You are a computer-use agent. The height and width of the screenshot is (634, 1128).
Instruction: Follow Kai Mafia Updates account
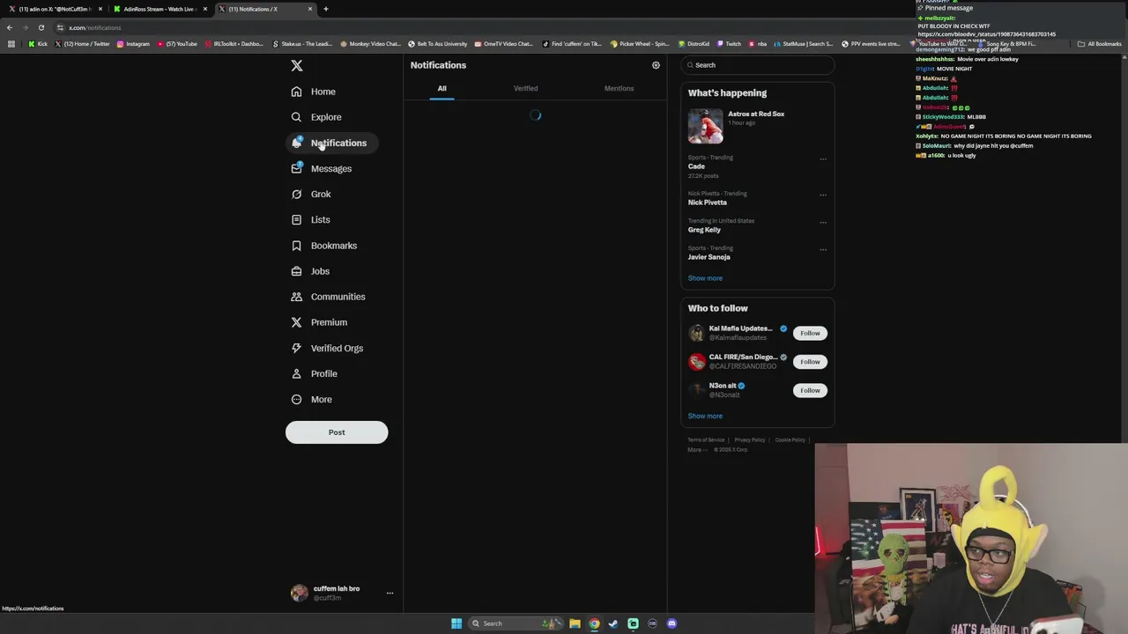point(810,333)
